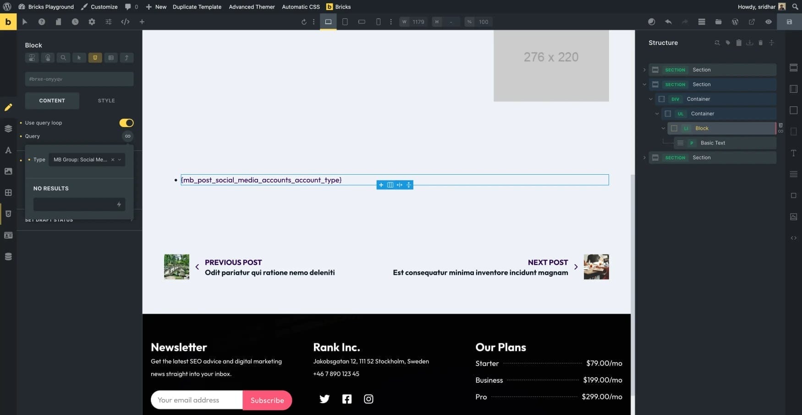Open the revisions history clock icon

tap(75, 22)
